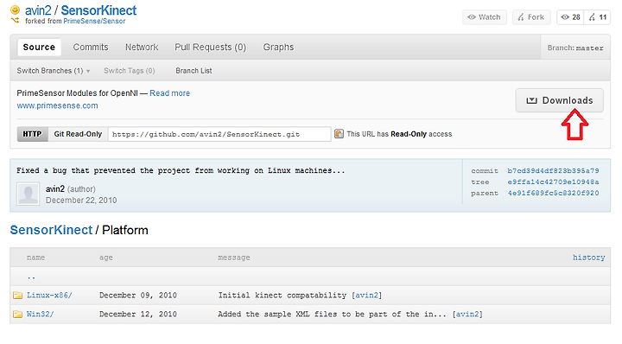Screen dimensions: 622x344
Task: Click the copy-to-clipboard icon beside the URL
Action: click(x=339, y=134)
